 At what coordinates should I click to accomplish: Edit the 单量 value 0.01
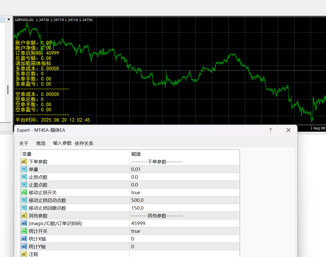click(x=136, y=169)
